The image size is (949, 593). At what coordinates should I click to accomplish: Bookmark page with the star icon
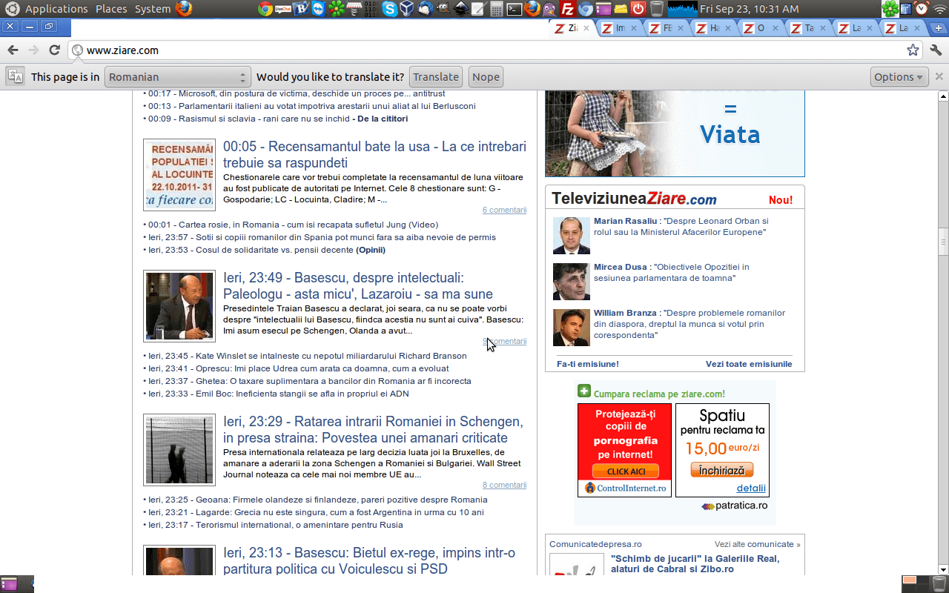(x=913, y=50)
